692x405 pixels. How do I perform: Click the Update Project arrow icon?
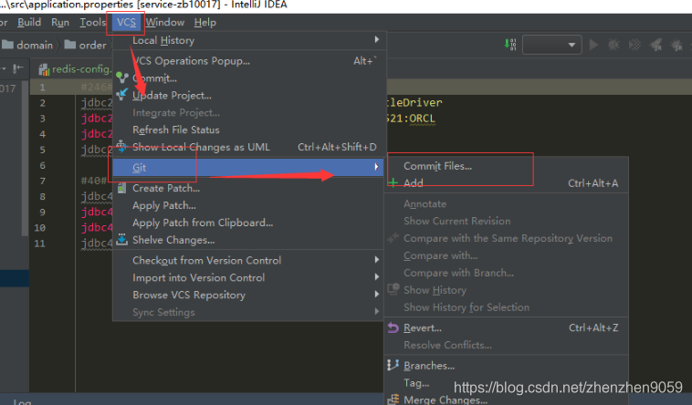click(x=121, y=94)
